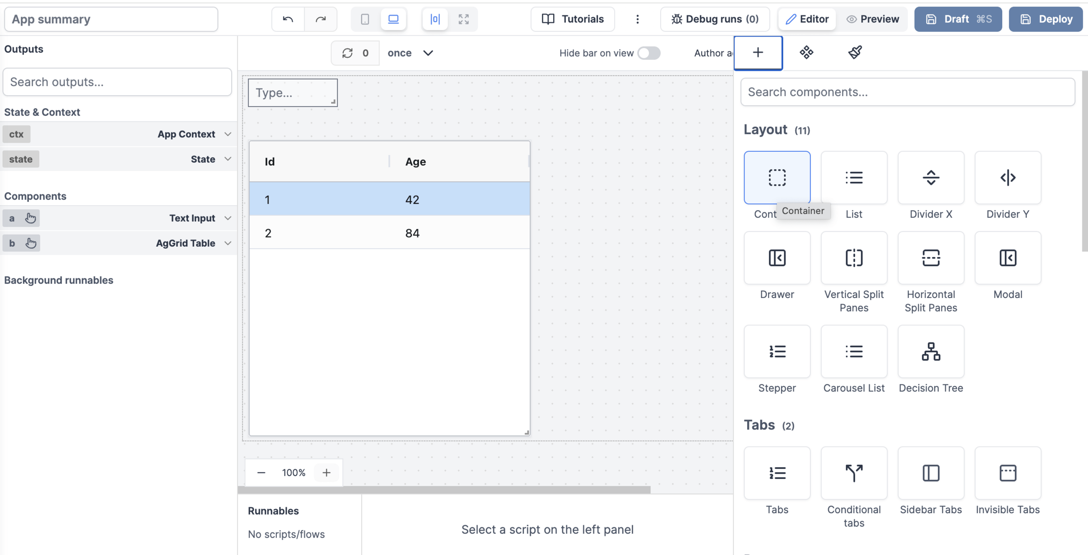The width and height of the screenshot is (1088, 555).
Task: Open the styling paintbrush panel
Action: point(855,53)
